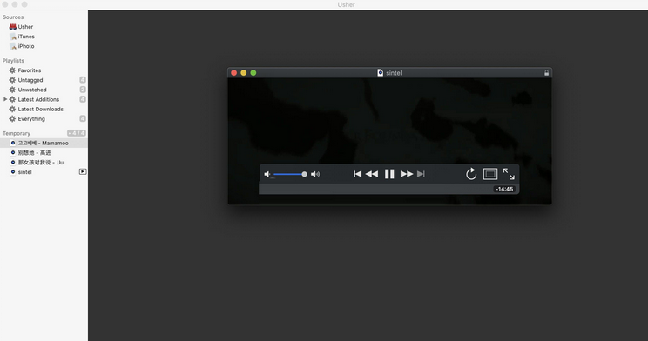Skip to the previous track
This screenshot has width=648, height=341.
[x=357, y=174]
